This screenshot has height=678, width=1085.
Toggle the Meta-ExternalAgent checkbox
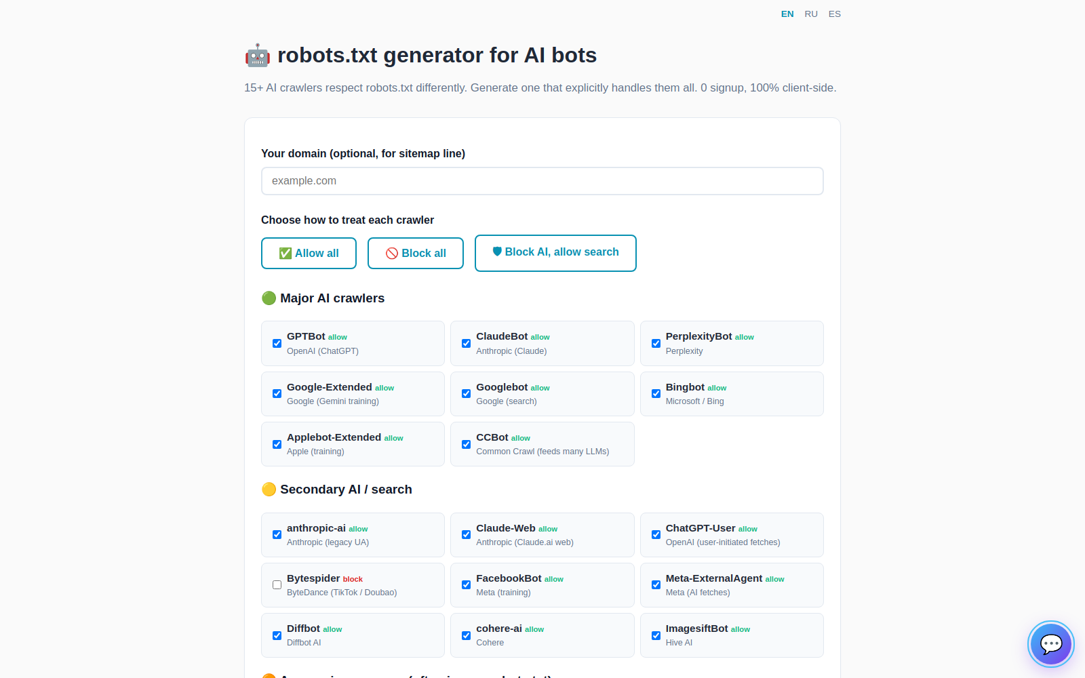click(x=656, y=584)
